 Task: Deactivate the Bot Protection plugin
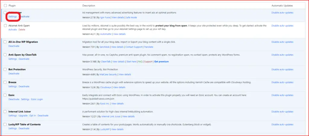point(14,74)
